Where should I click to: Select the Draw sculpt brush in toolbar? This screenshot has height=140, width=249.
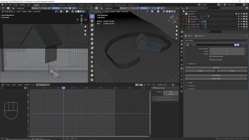coord(92,16)
